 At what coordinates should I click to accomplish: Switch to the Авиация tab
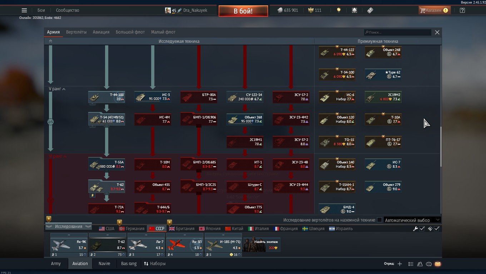101,32
